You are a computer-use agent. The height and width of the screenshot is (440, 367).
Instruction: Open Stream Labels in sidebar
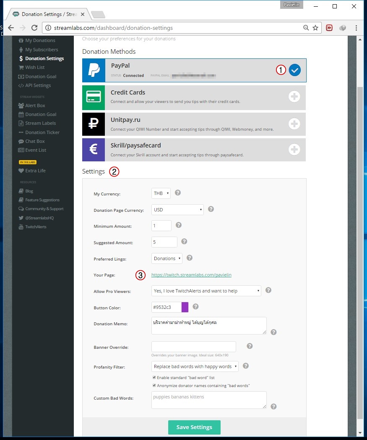pyautogui.click(x=37, y=123)
